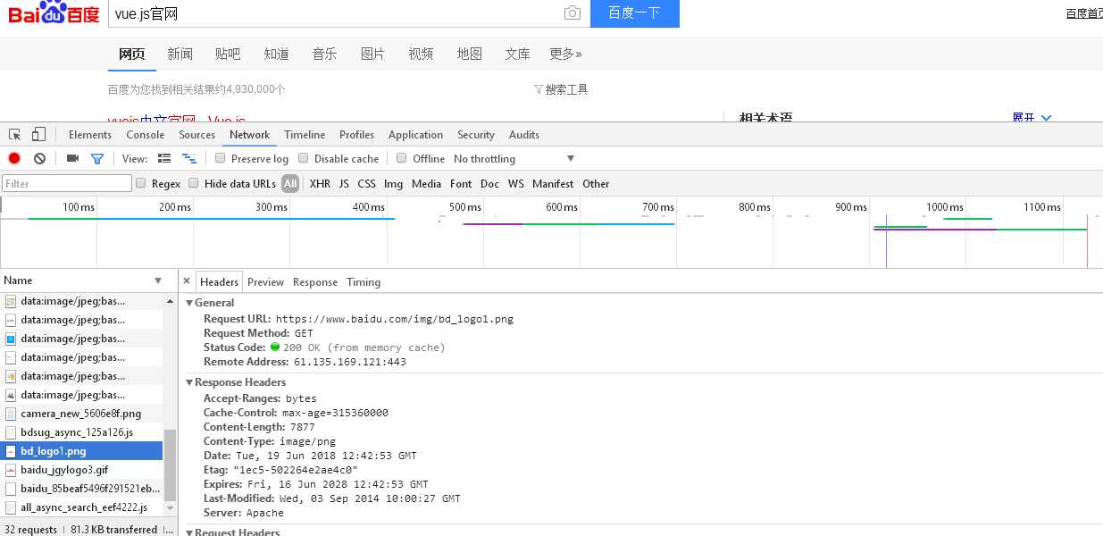
Task: Collapse the Response Headers section
Action: [x=189, y=382]
